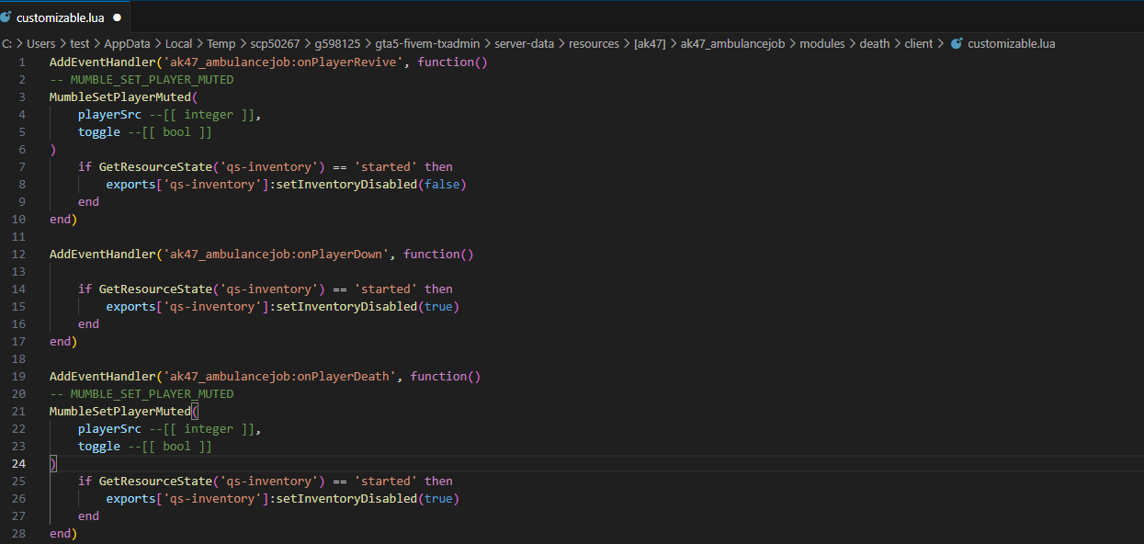Image resolution: width=1144 pixels, height=544 pixels.
Task: Select line number 24 in the gutter
Action: coord(19,464)
